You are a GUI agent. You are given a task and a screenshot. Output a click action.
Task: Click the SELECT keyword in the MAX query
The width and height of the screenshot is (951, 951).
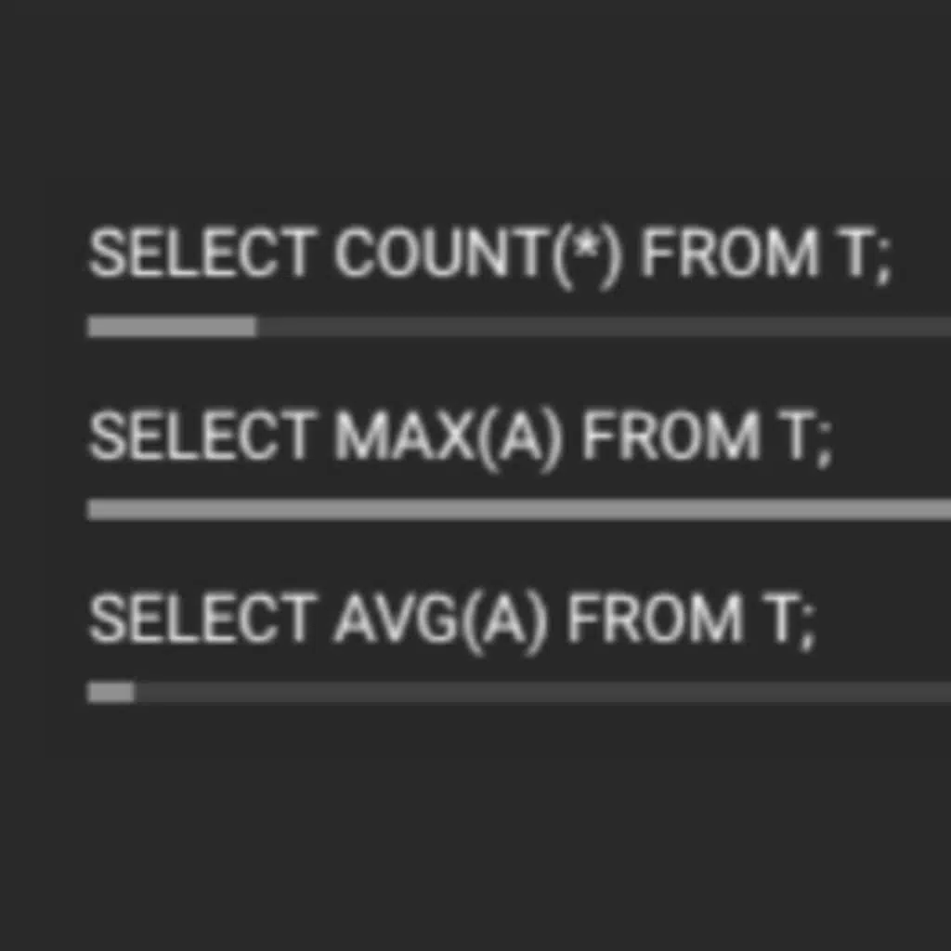pos(202,436)
